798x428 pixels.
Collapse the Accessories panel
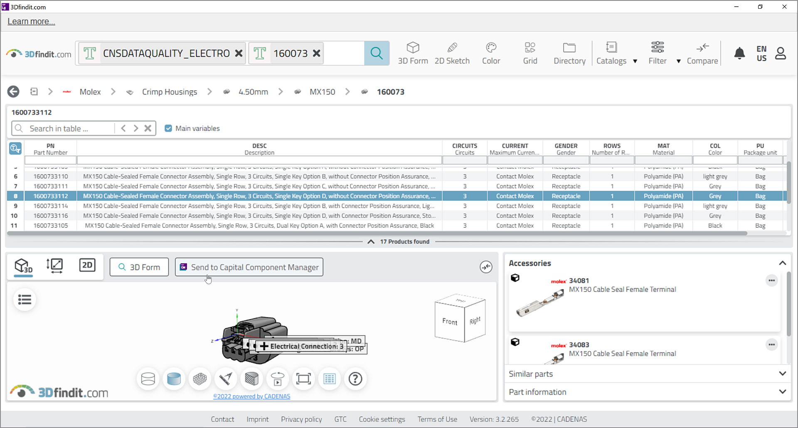(x=783, y=263)
